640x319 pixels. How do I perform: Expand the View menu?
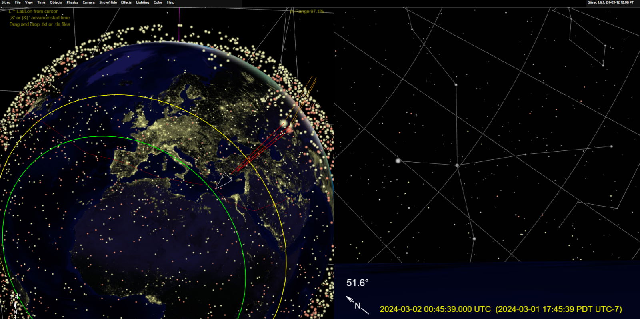click(x=29, y=2)
